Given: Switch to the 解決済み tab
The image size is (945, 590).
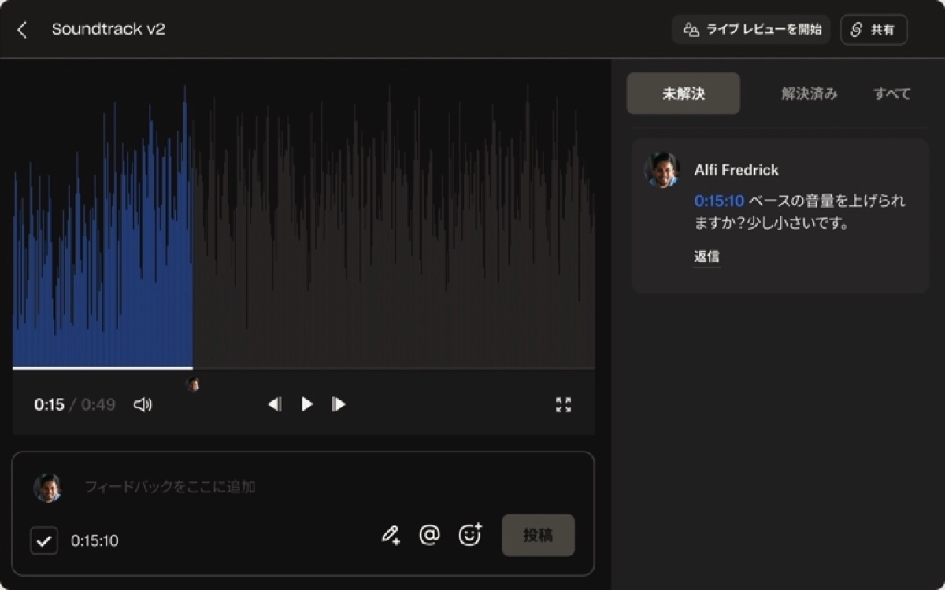Looking at the screenshot, I should point(809,94).
